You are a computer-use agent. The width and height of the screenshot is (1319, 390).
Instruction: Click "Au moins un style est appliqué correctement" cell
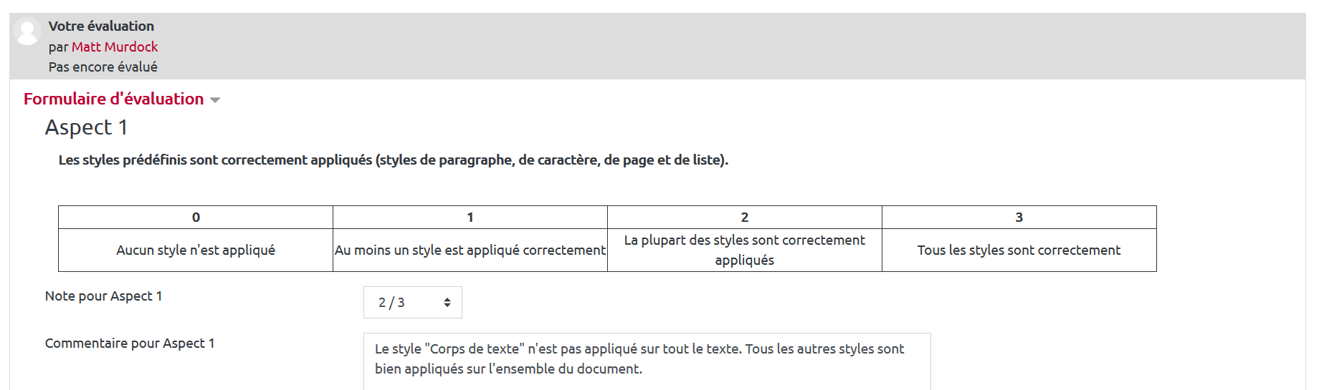point(470,250)
